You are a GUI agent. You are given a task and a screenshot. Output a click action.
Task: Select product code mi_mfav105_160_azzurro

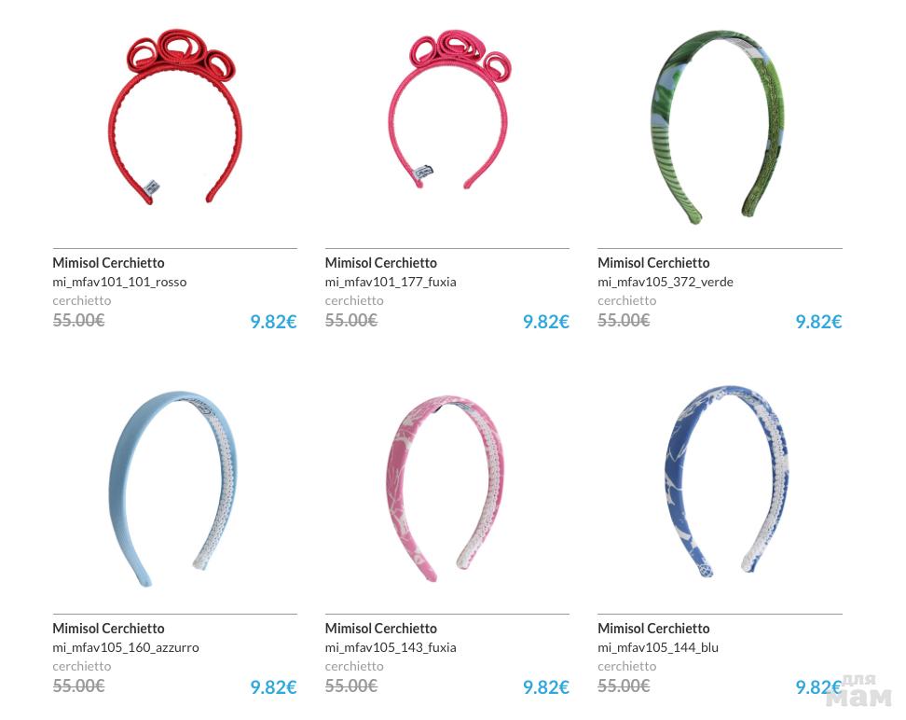click(x=126, y=647)
